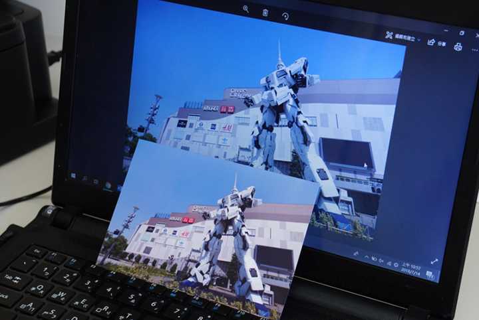Click the fullscreen diagonal arrows icon
Image resolution: width=479 pixels, height=320 pixels.
(434, 262)
